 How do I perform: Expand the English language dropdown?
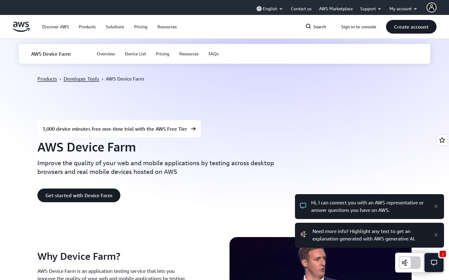[270, 9]
